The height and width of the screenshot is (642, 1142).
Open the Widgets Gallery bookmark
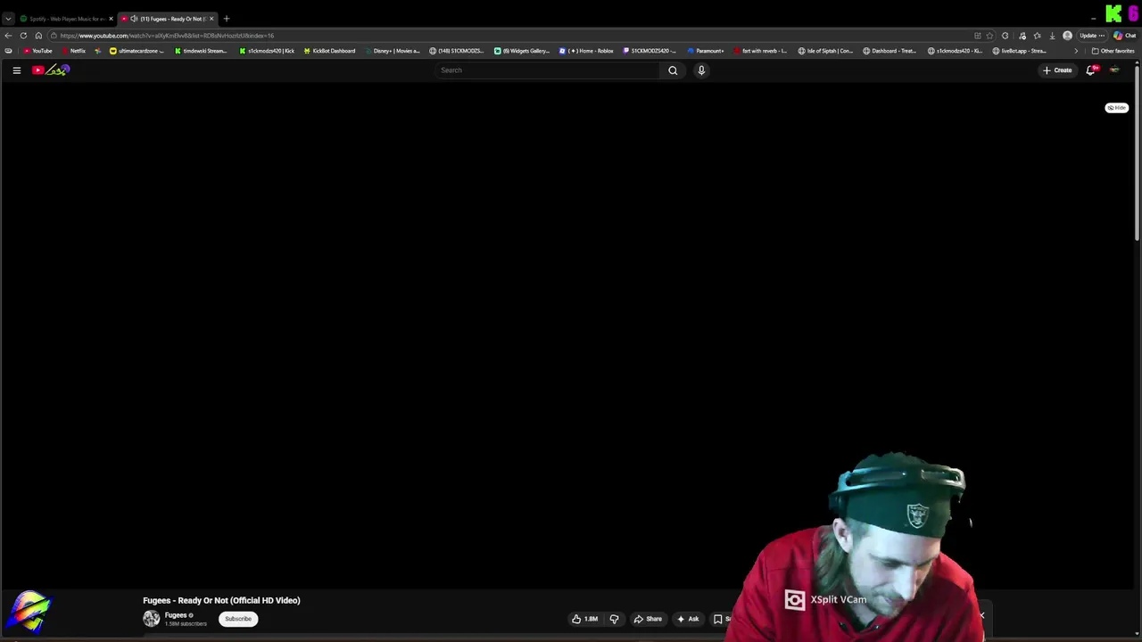tap(522, 51)
